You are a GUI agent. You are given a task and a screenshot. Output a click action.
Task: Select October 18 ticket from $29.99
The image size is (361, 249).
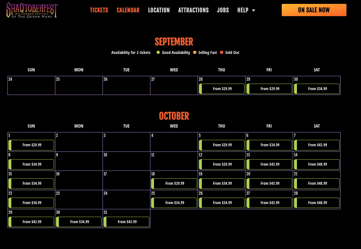click(174, 183)
